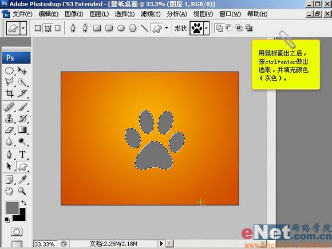Image resolution: width=332 pixels, height=249 pixels.
Task: Enable Paths mode in options bar
Action: pos(48,28)
